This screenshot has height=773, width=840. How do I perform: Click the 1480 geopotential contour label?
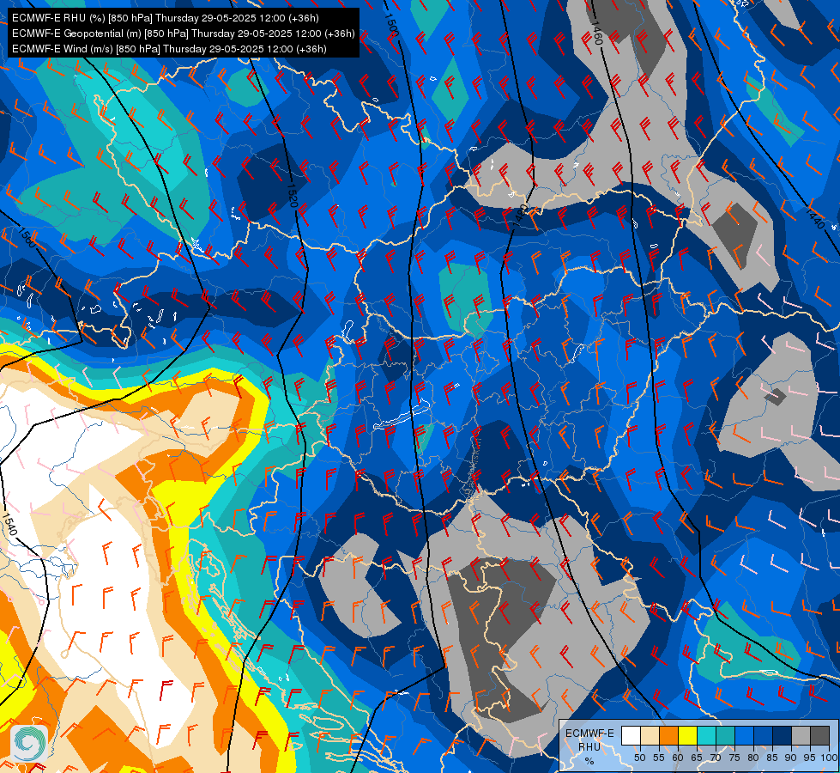pyautogui.click(x=519, y=214)
